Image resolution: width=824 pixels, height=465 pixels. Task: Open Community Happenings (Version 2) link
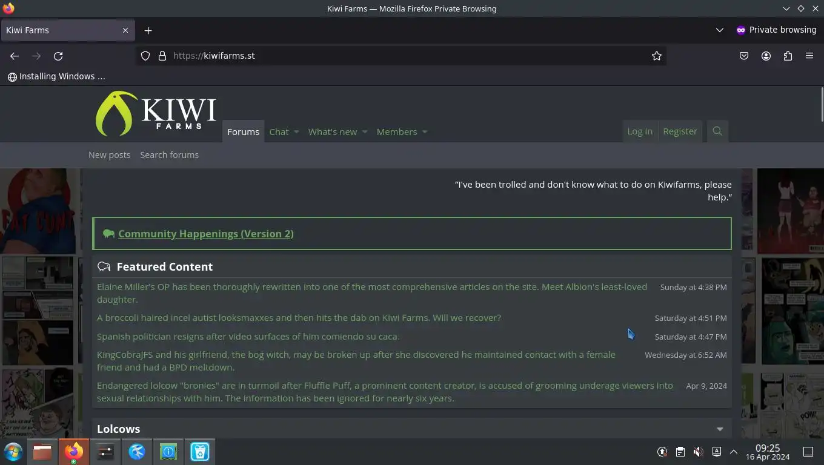[206, 234]
